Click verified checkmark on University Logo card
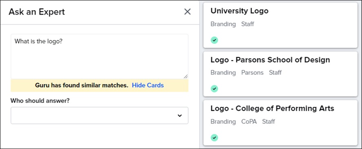Image resolution: width=362 pixels, height=149 pixels. pyautogui.click(x=214, y=40)
